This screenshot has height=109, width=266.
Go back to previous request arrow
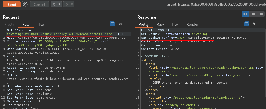[x=54, y=4]
